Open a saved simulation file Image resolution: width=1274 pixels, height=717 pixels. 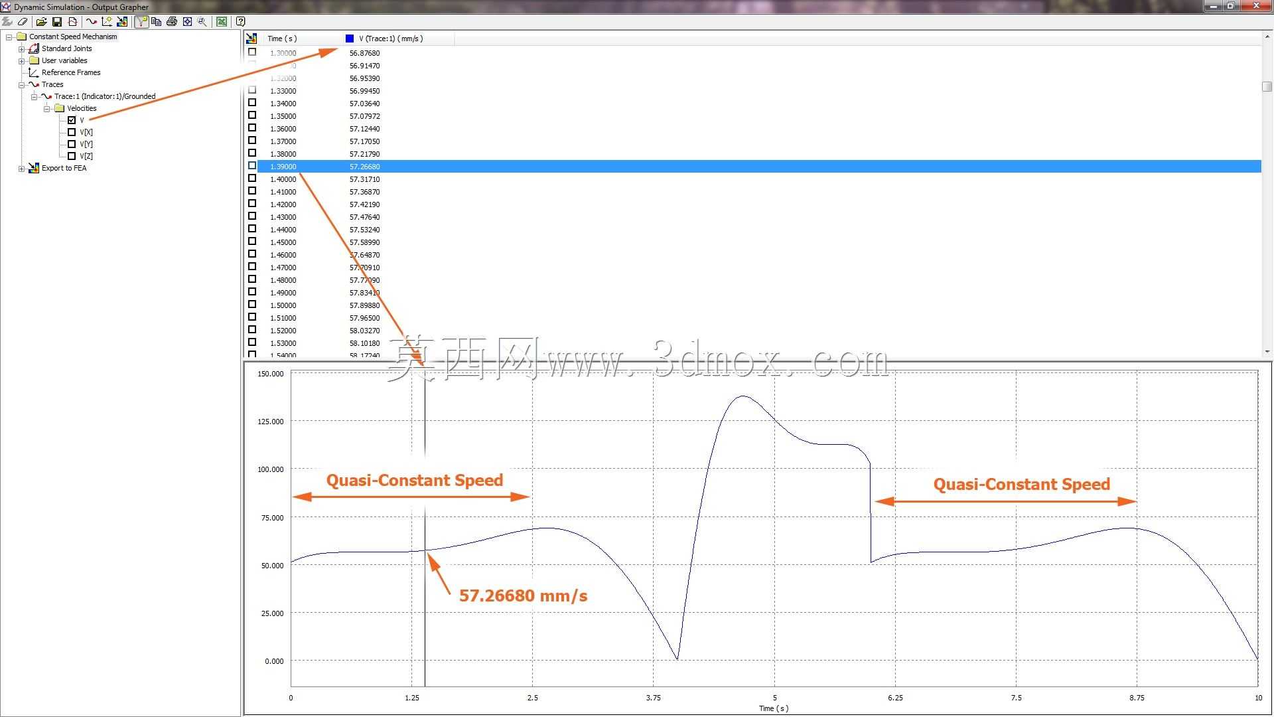click(41, 22)
